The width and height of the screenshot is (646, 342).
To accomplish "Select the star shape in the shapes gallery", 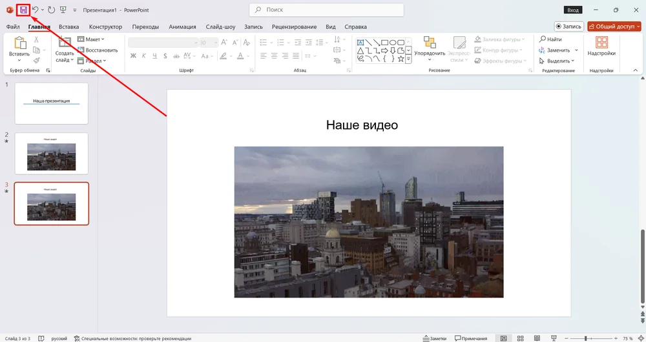I will tap(401, 59).
